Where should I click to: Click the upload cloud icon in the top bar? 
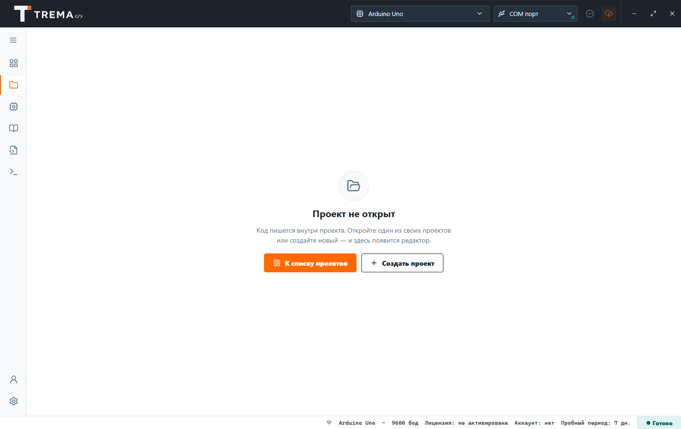[x=609, y=14]
